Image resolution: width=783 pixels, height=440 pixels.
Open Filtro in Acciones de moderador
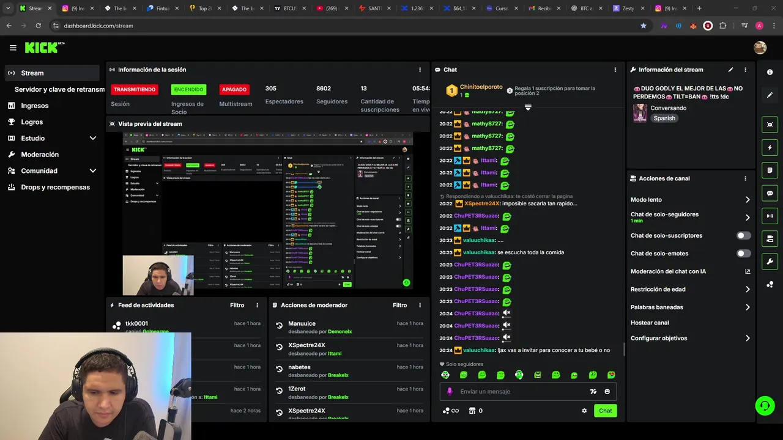pos(399,305)
